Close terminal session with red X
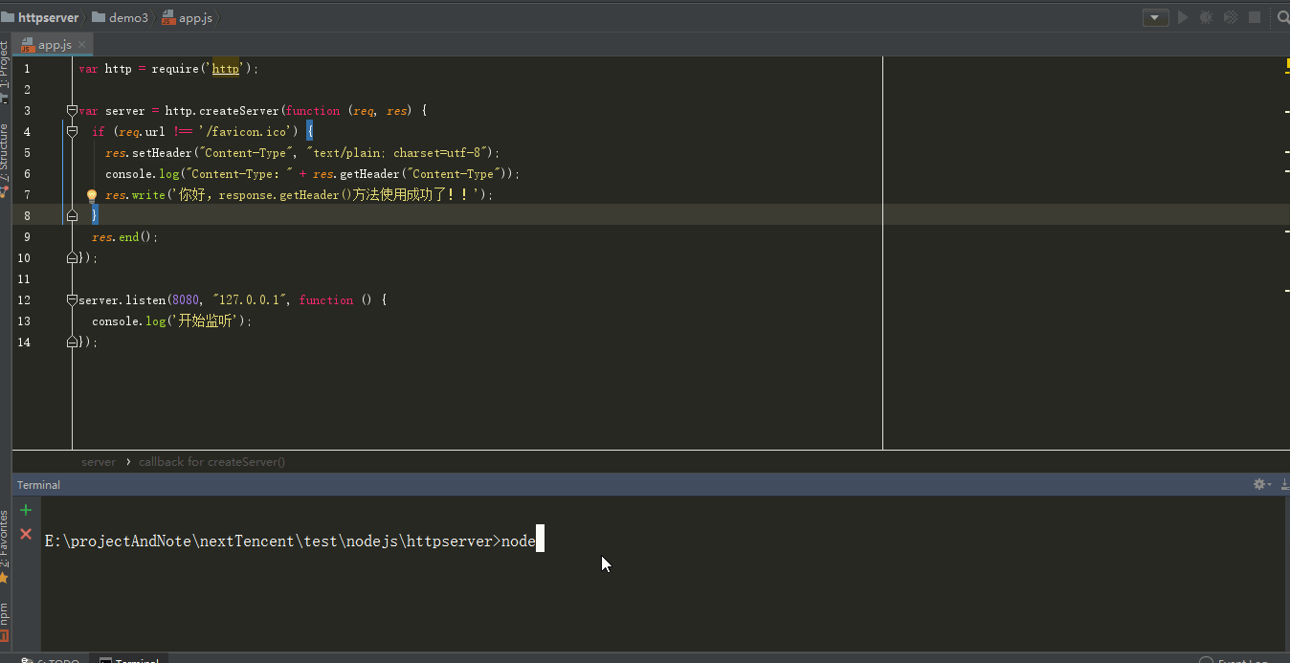The height and width of the screenshot is (663, 1290). (x=26, y=534)
